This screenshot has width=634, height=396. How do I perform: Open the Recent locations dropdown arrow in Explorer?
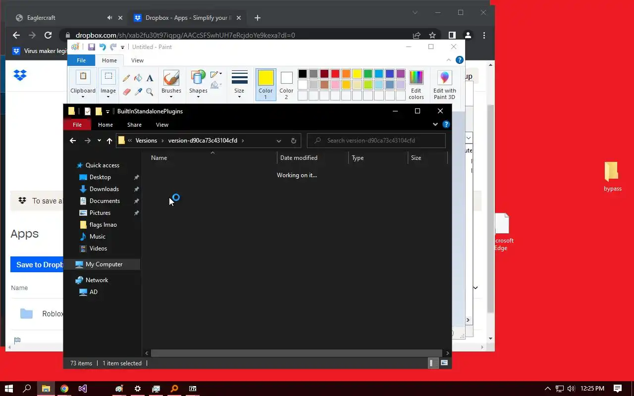[99, 141]
